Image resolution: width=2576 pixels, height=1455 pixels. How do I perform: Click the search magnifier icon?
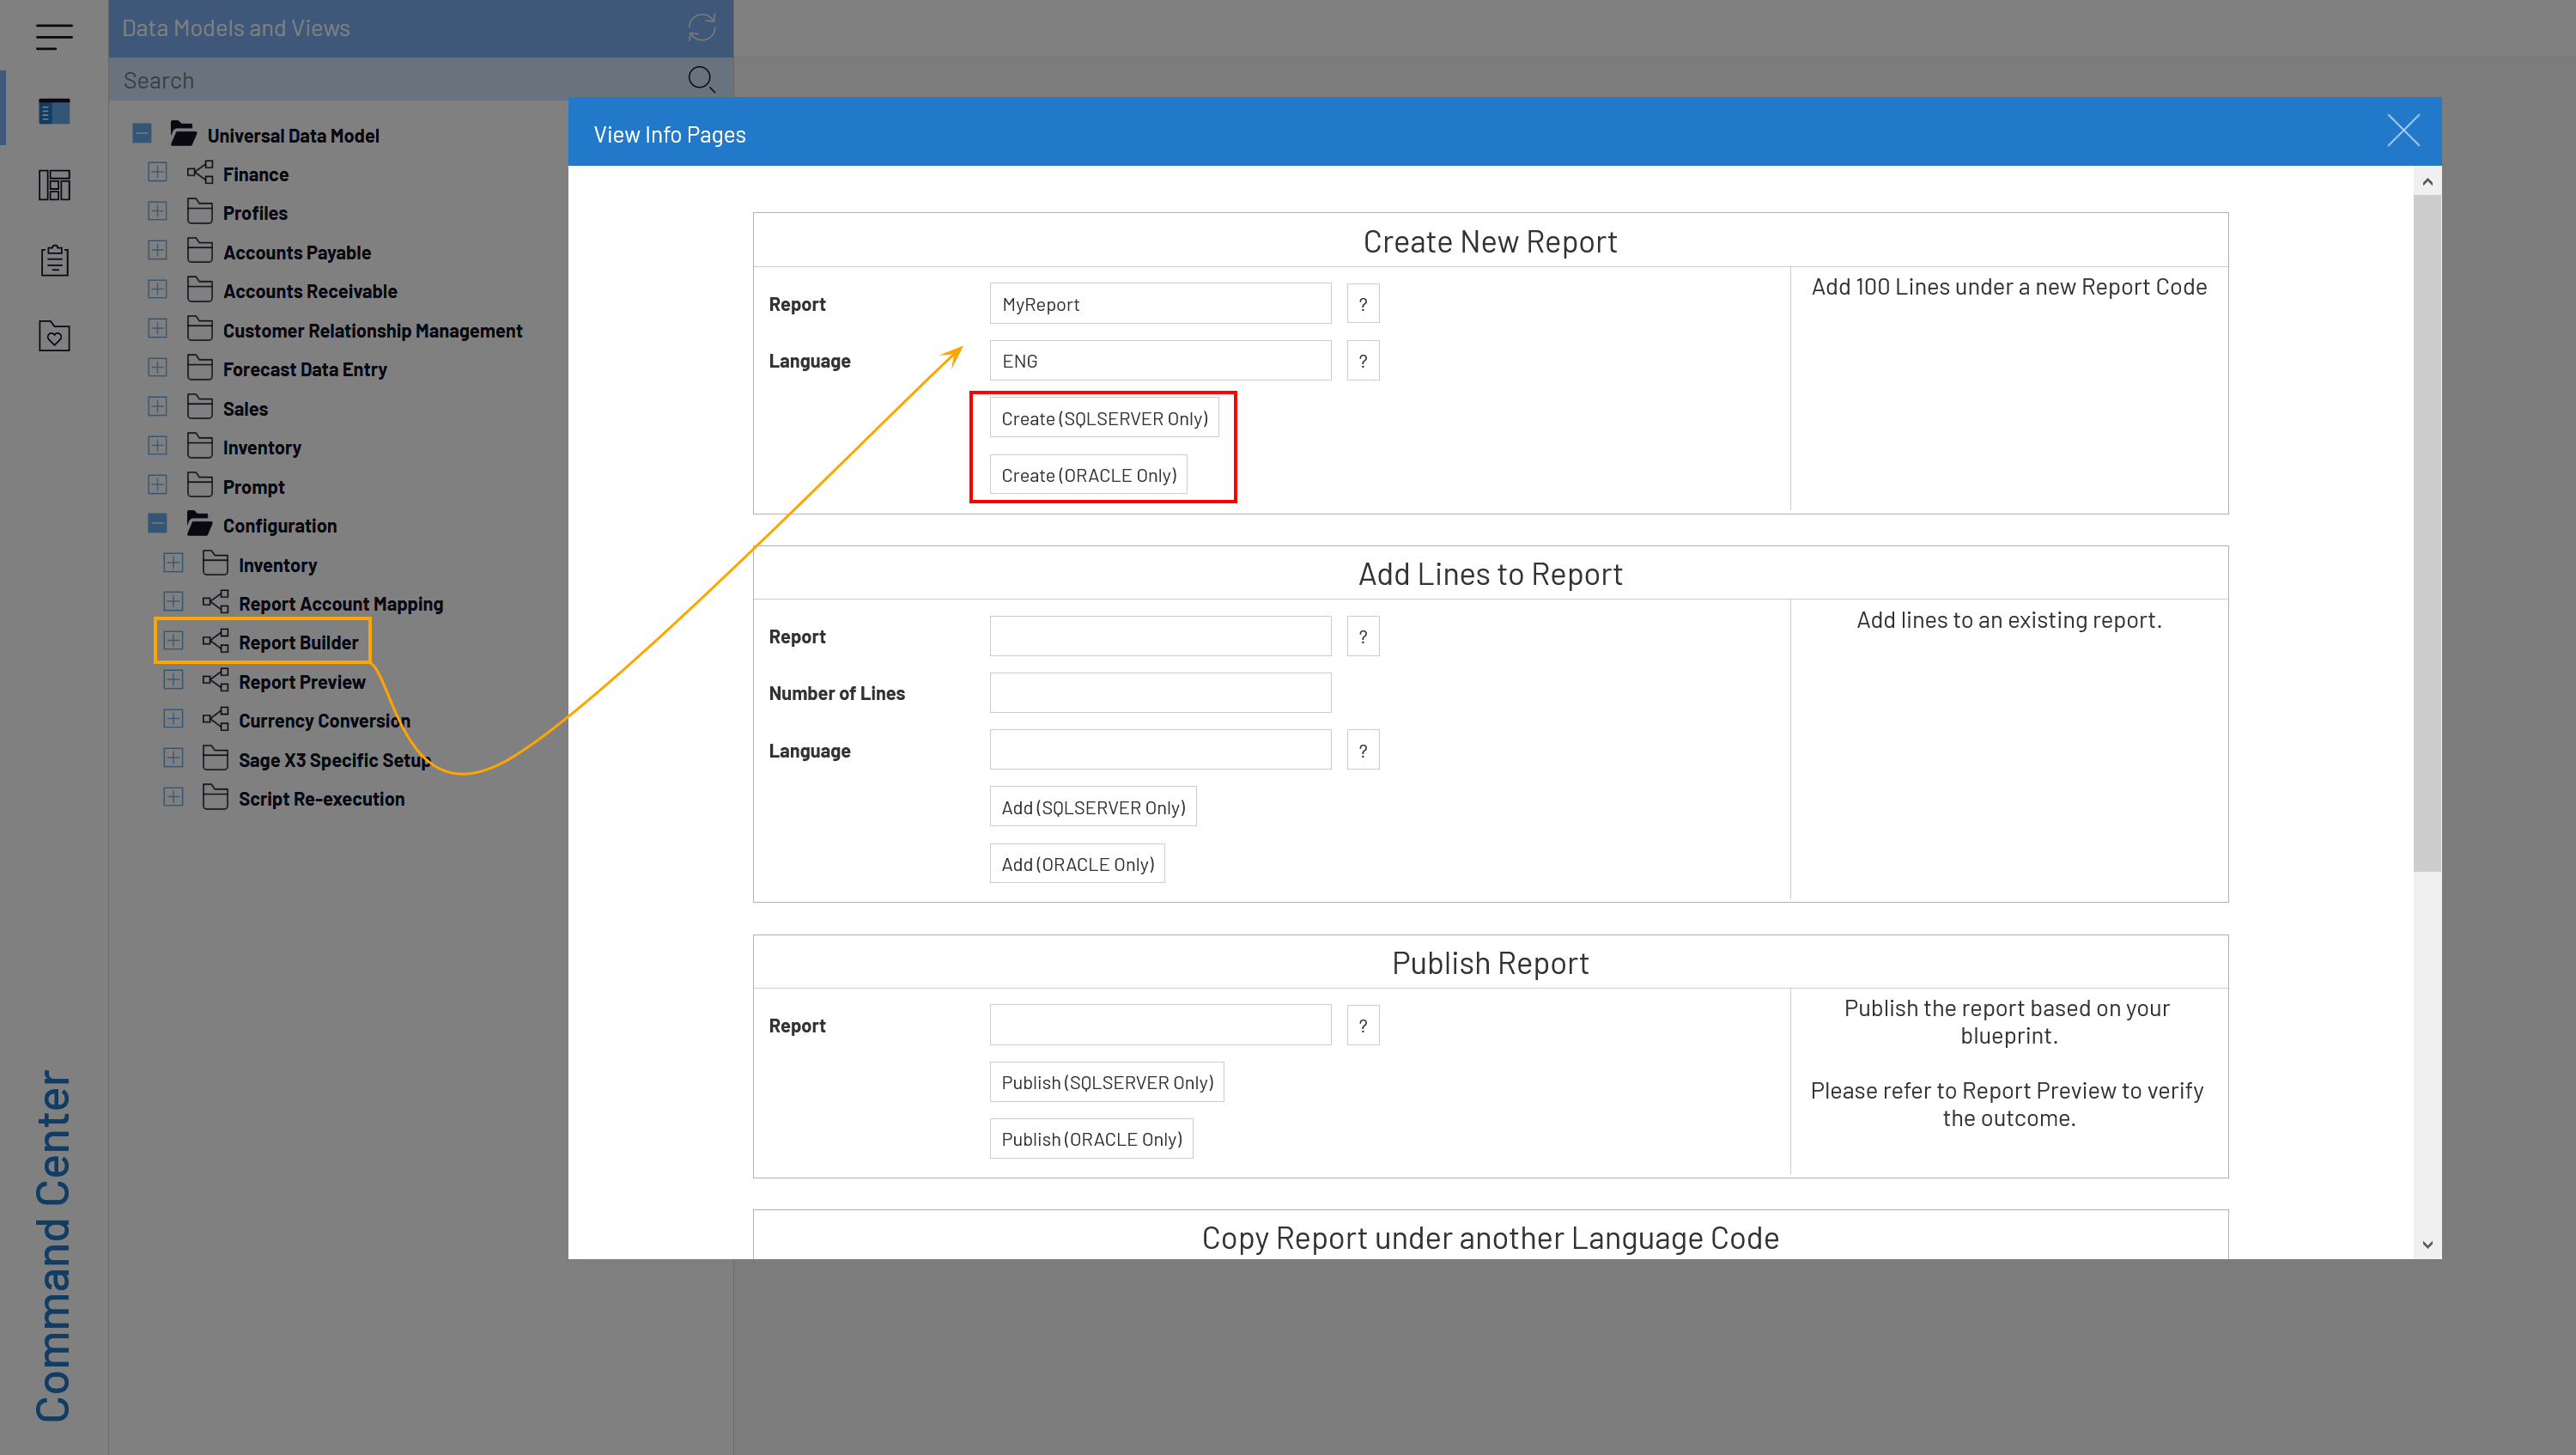[701, 80]
